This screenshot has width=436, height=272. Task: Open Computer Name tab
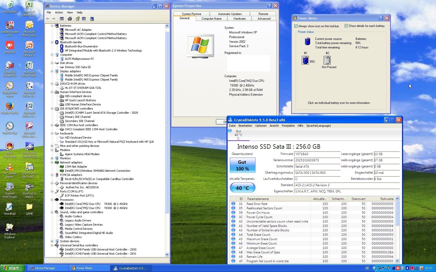(212, 19)
